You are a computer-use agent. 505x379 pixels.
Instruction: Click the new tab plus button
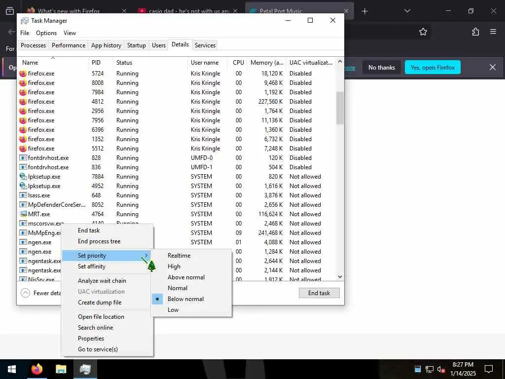tap(364, 11)
